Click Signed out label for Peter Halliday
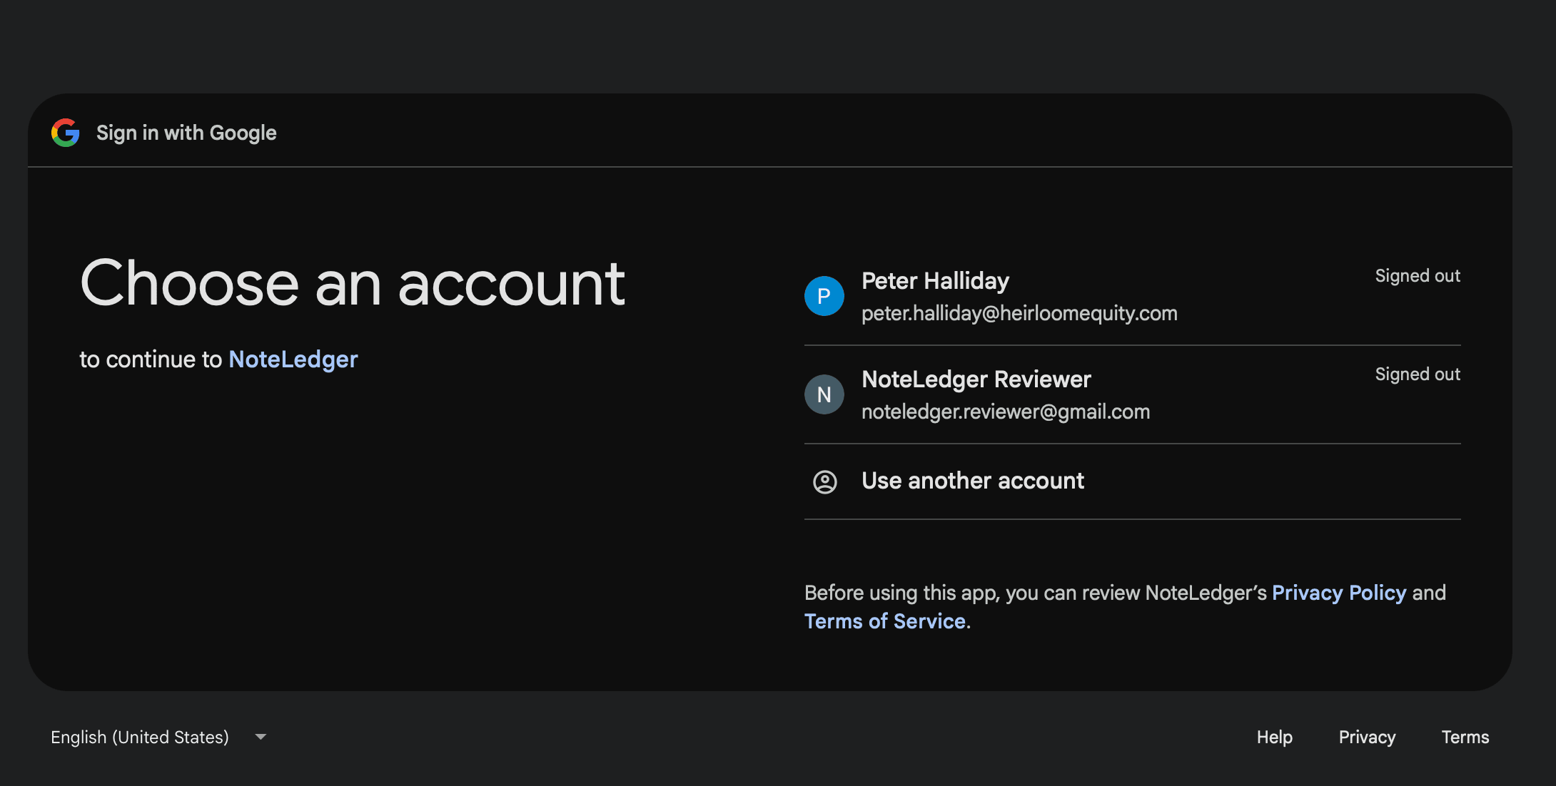The image size is (1556, 786). pos(1418,276)
